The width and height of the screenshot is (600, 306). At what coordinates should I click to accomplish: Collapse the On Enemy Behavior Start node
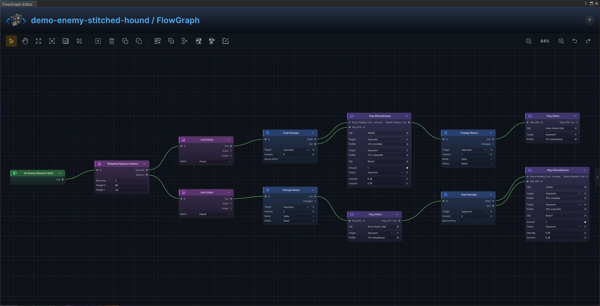click(60, 173)
